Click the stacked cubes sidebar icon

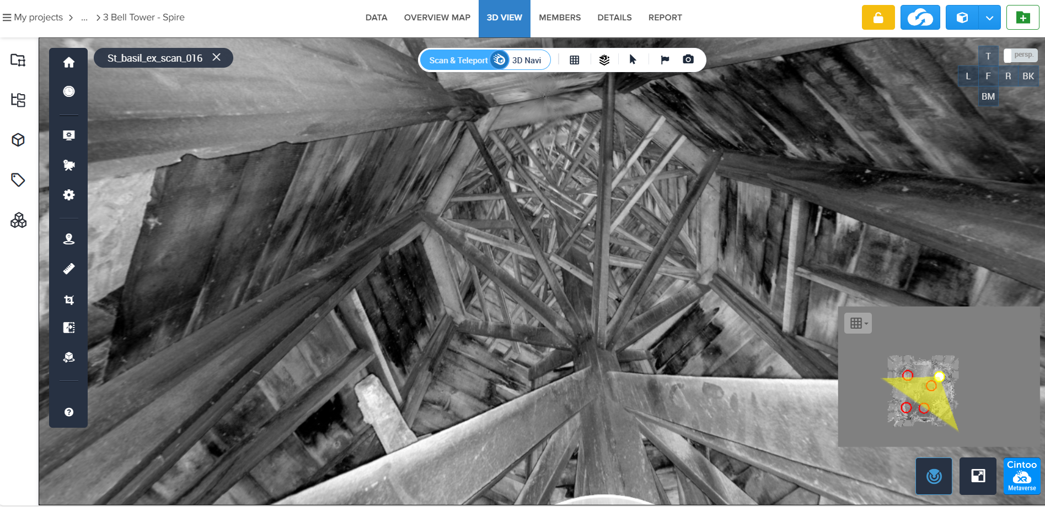click(18, 220)
